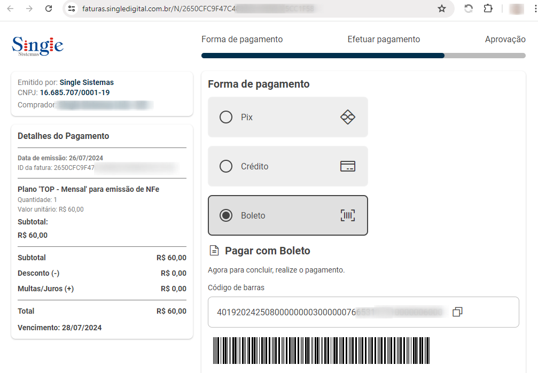The image size is (538, 373).
Task: Go back using the browser back arrow
Action: (11, 9)
